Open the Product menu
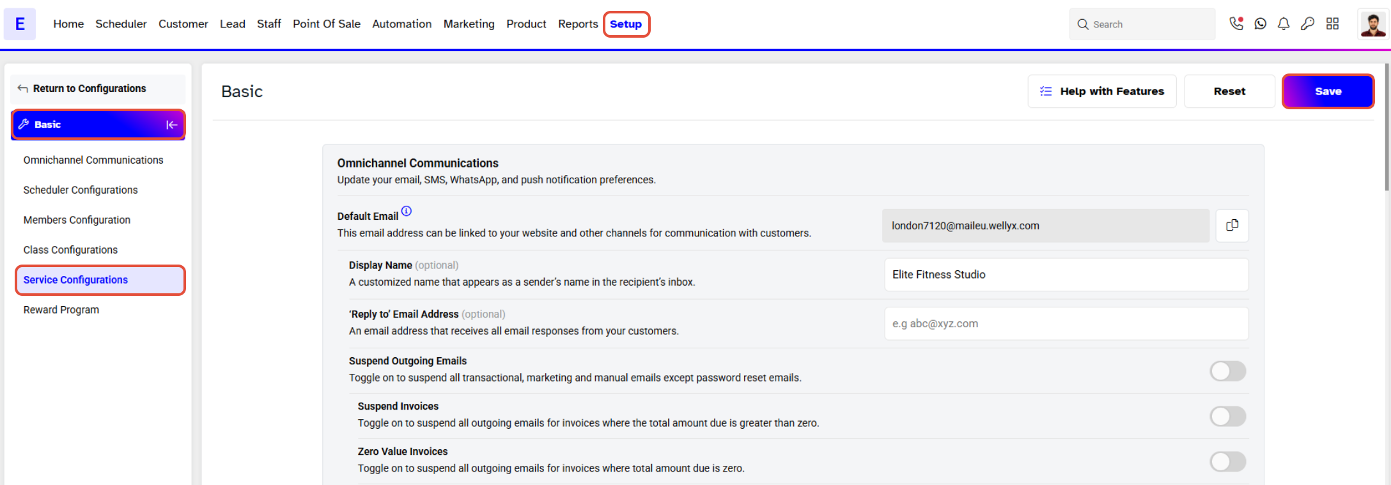 [x=526, y=24]
